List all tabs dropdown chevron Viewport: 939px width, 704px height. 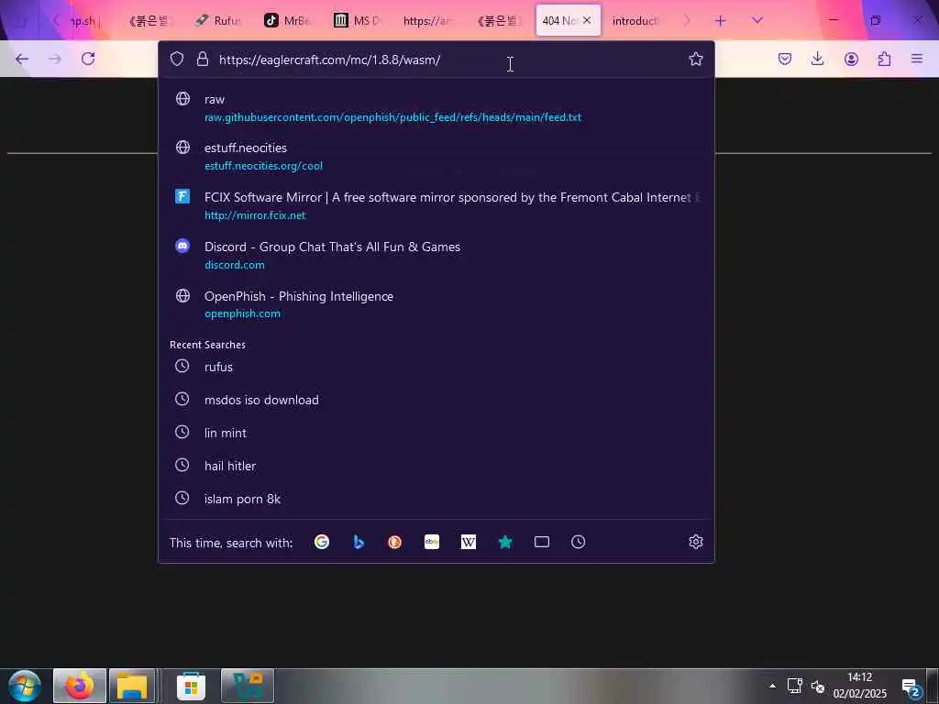(x=757, y=21)
